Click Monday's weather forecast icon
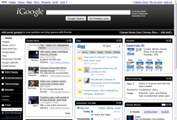 tap(131, 65)
